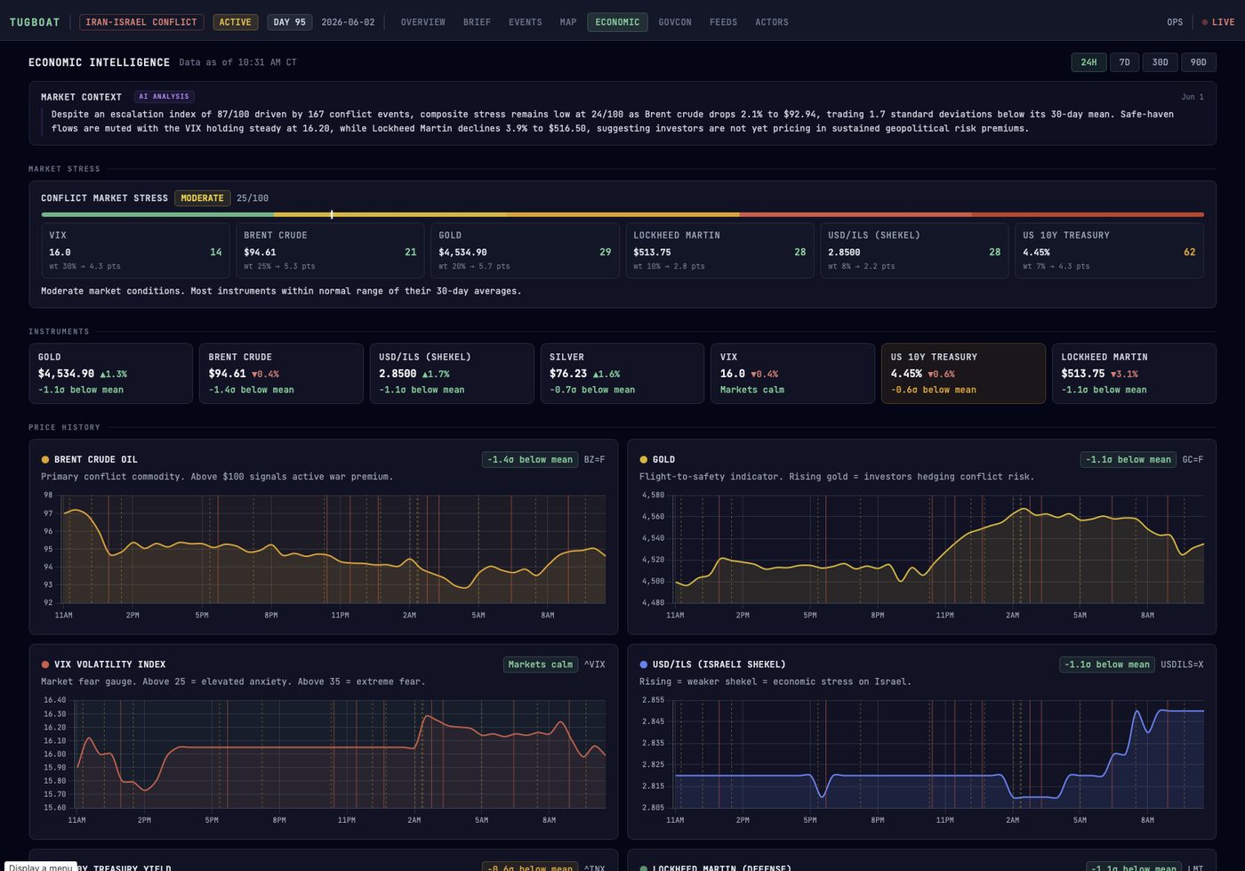Select the 7D time range
This screenshot has height=871, width=1245.
click(x=1124, y=62)
